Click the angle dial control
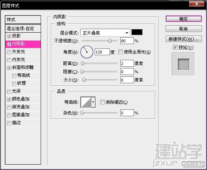Viewport: 207px width, 170px height. pos(87,52)
